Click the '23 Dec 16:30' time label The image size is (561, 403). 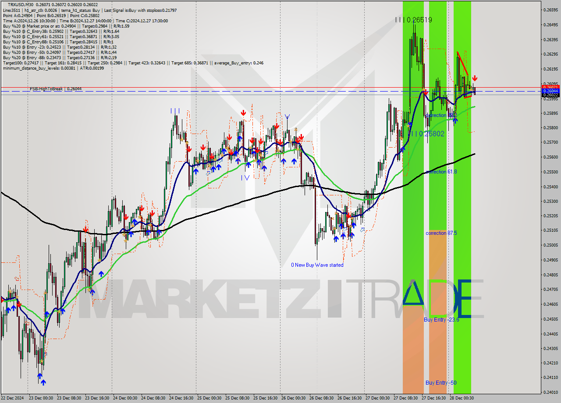[x=98, y=398]
